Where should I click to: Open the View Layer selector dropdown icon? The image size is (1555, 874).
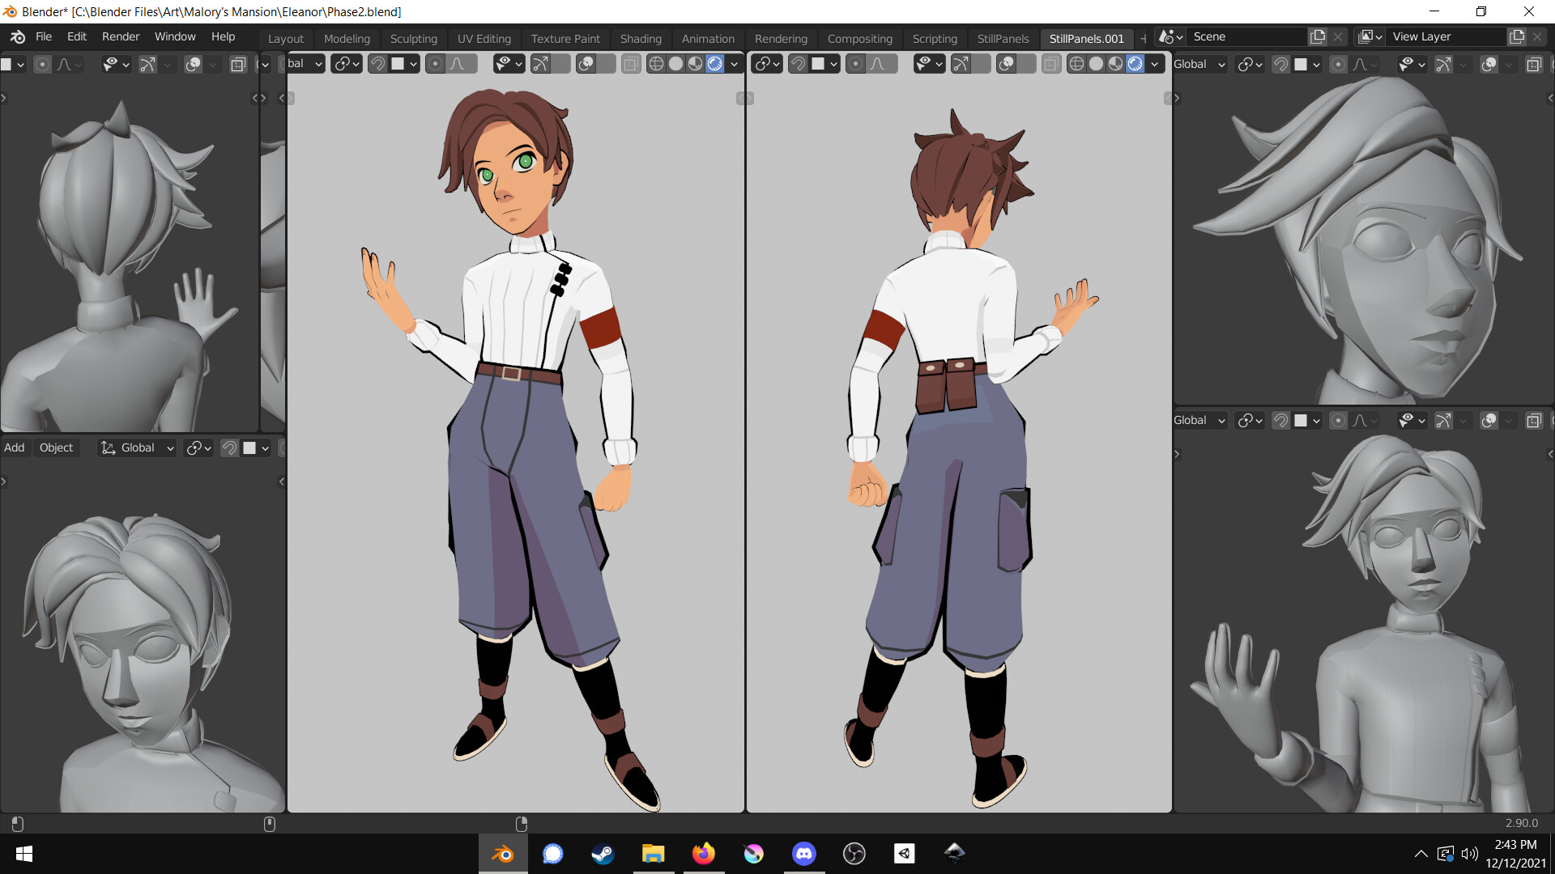(x=1370, y=36)
